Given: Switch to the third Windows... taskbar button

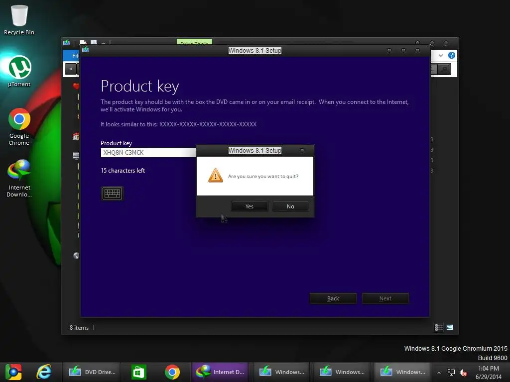Looking at the screenshot, I should 402,372.
